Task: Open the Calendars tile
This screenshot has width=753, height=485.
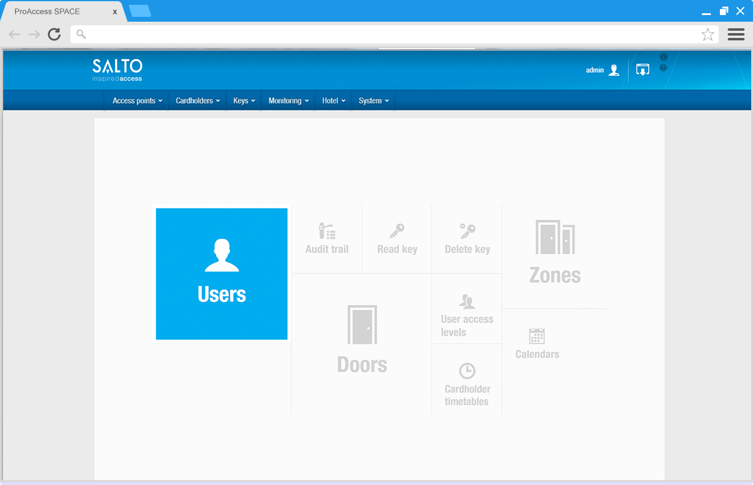Action: click(537, 343)
